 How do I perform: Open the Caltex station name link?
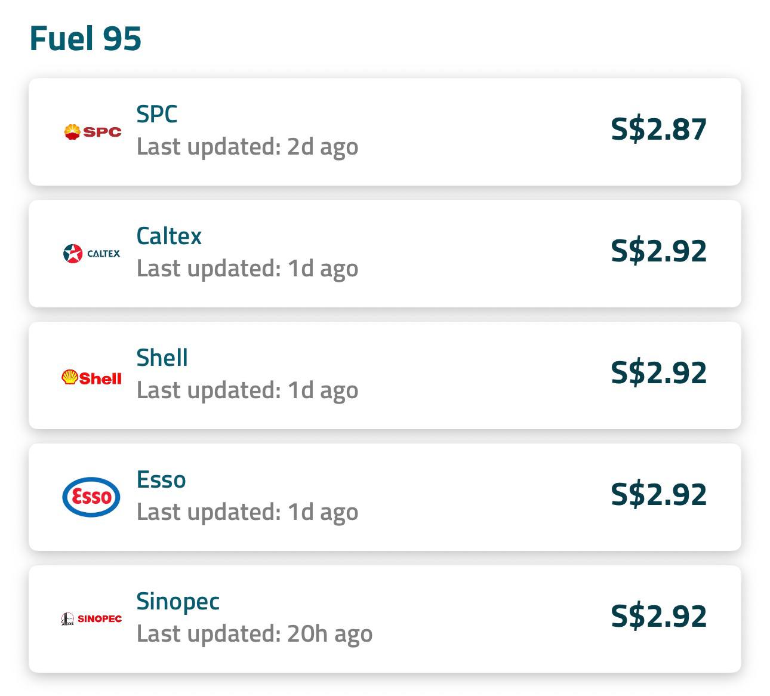coord(169,236)
